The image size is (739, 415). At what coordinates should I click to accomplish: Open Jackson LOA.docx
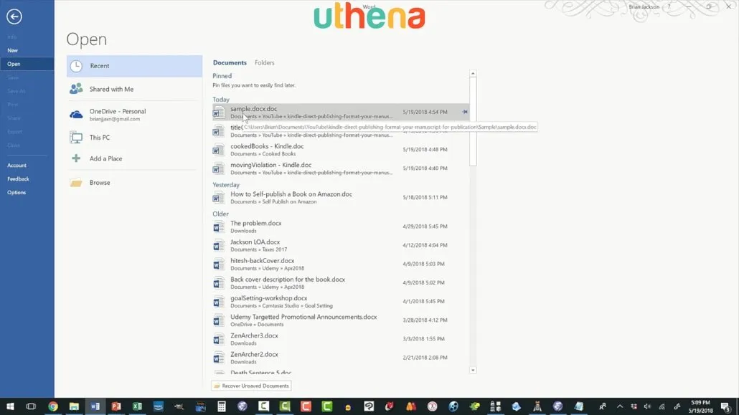(x=340, y=245)
